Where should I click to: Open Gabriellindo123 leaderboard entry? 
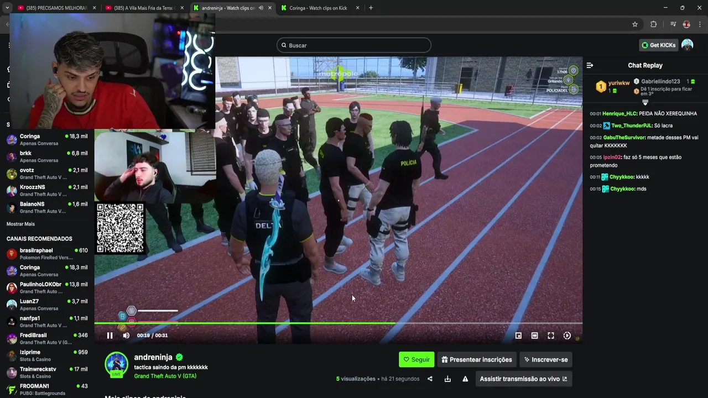point(664,81)
